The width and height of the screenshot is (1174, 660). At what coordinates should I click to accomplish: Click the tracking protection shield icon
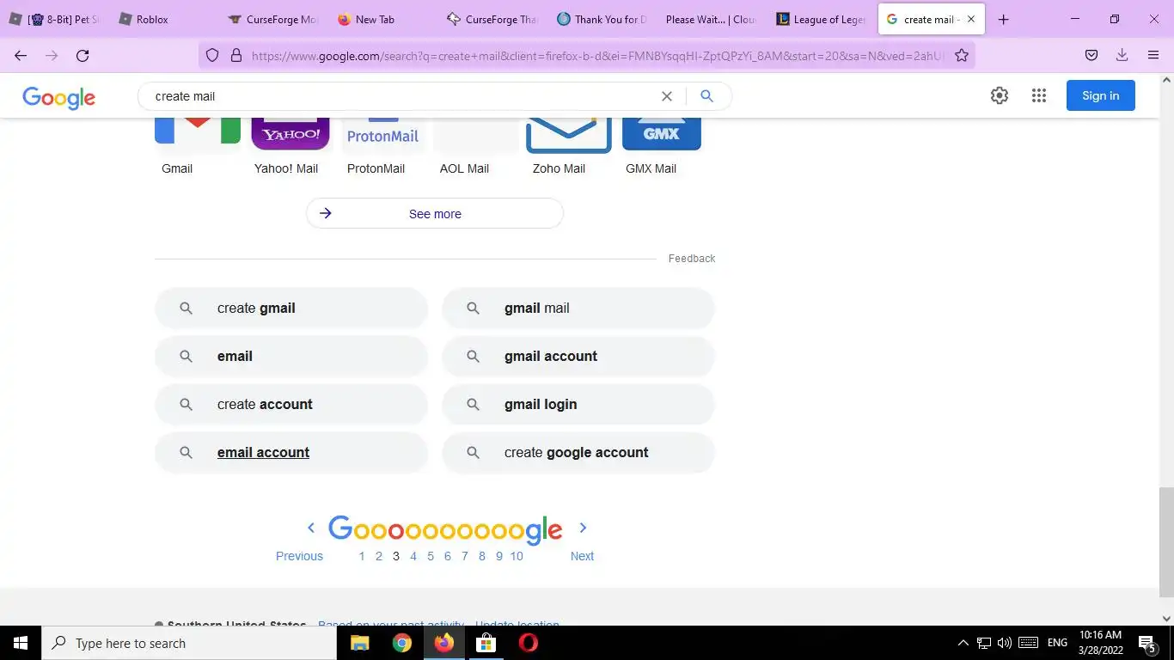[212, 55]
